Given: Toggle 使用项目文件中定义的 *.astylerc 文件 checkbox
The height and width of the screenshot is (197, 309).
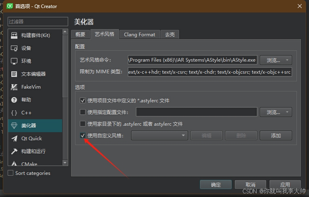Looking at the screenshot, I should [x=83, y=101].
